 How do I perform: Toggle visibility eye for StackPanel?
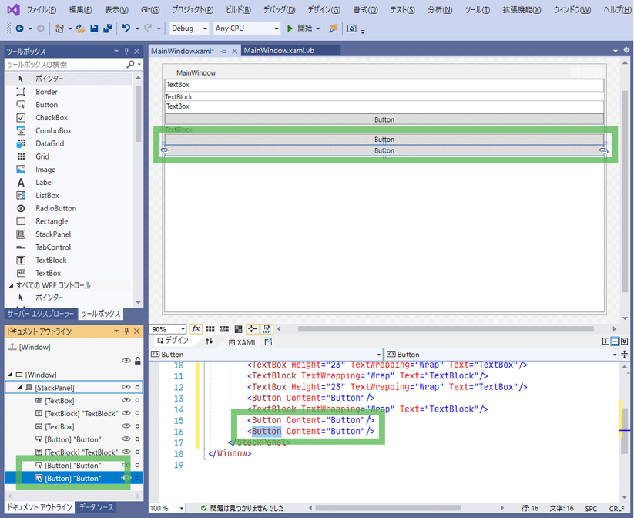point(126,387)
